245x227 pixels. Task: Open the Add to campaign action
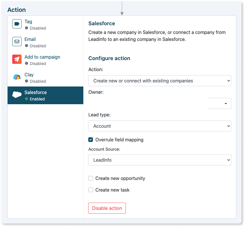45,60
